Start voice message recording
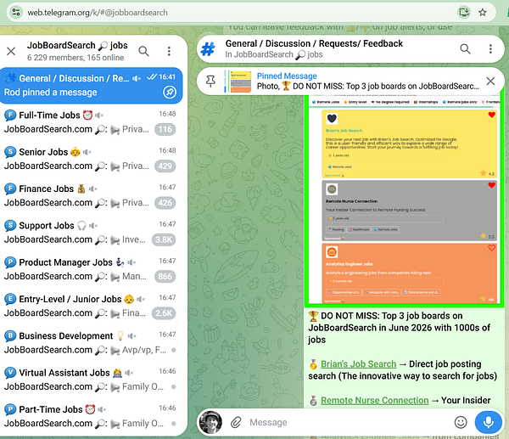Screen dimensions: 509x439 (489, 422)
